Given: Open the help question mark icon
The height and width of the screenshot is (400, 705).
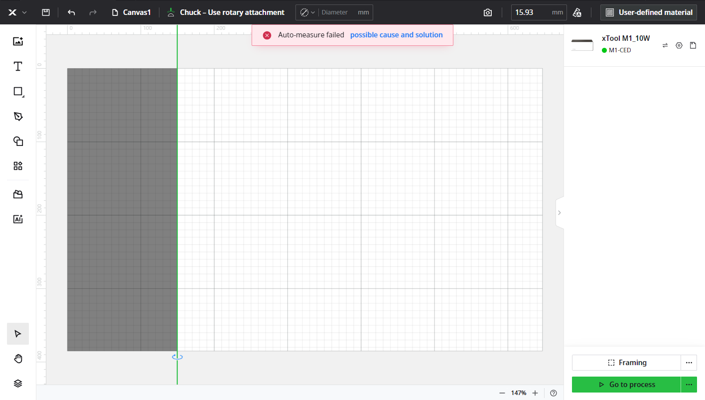Looking at the screenshot, I should 554,393.
